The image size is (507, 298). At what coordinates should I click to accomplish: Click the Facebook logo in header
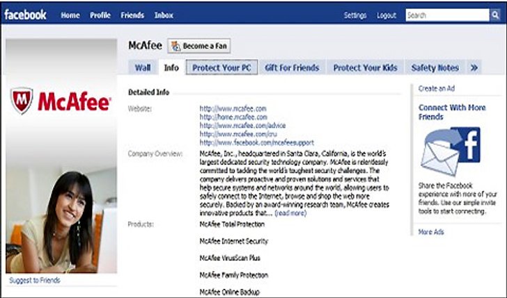(x=25, y=15)
